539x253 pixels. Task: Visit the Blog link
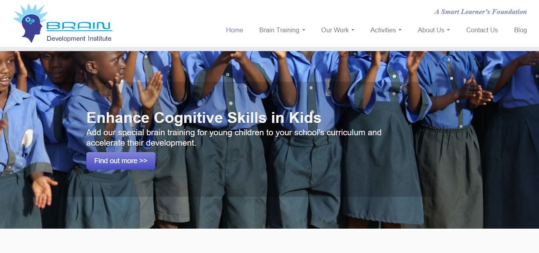pos(520,30)
